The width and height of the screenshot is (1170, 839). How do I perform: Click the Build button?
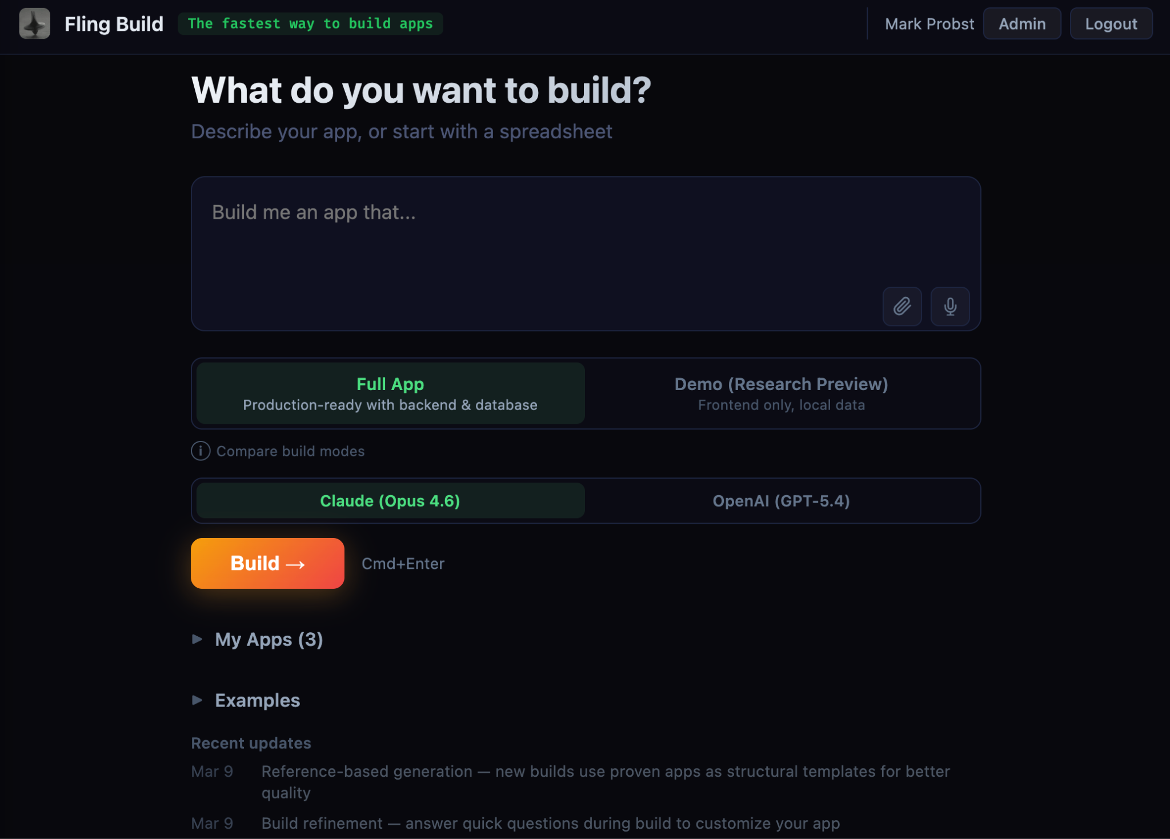point(267,563)
